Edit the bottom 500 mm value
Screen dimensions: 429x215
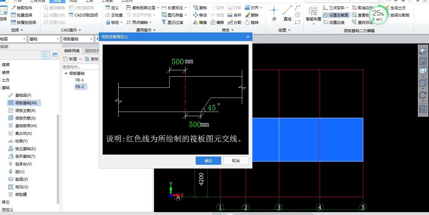[x=195, y=124]
